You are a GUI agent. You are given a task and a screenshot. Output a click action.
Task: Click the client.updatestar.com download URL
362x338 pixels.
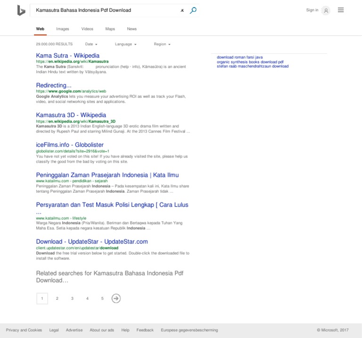pyautogui.click(x=77, y=248)
